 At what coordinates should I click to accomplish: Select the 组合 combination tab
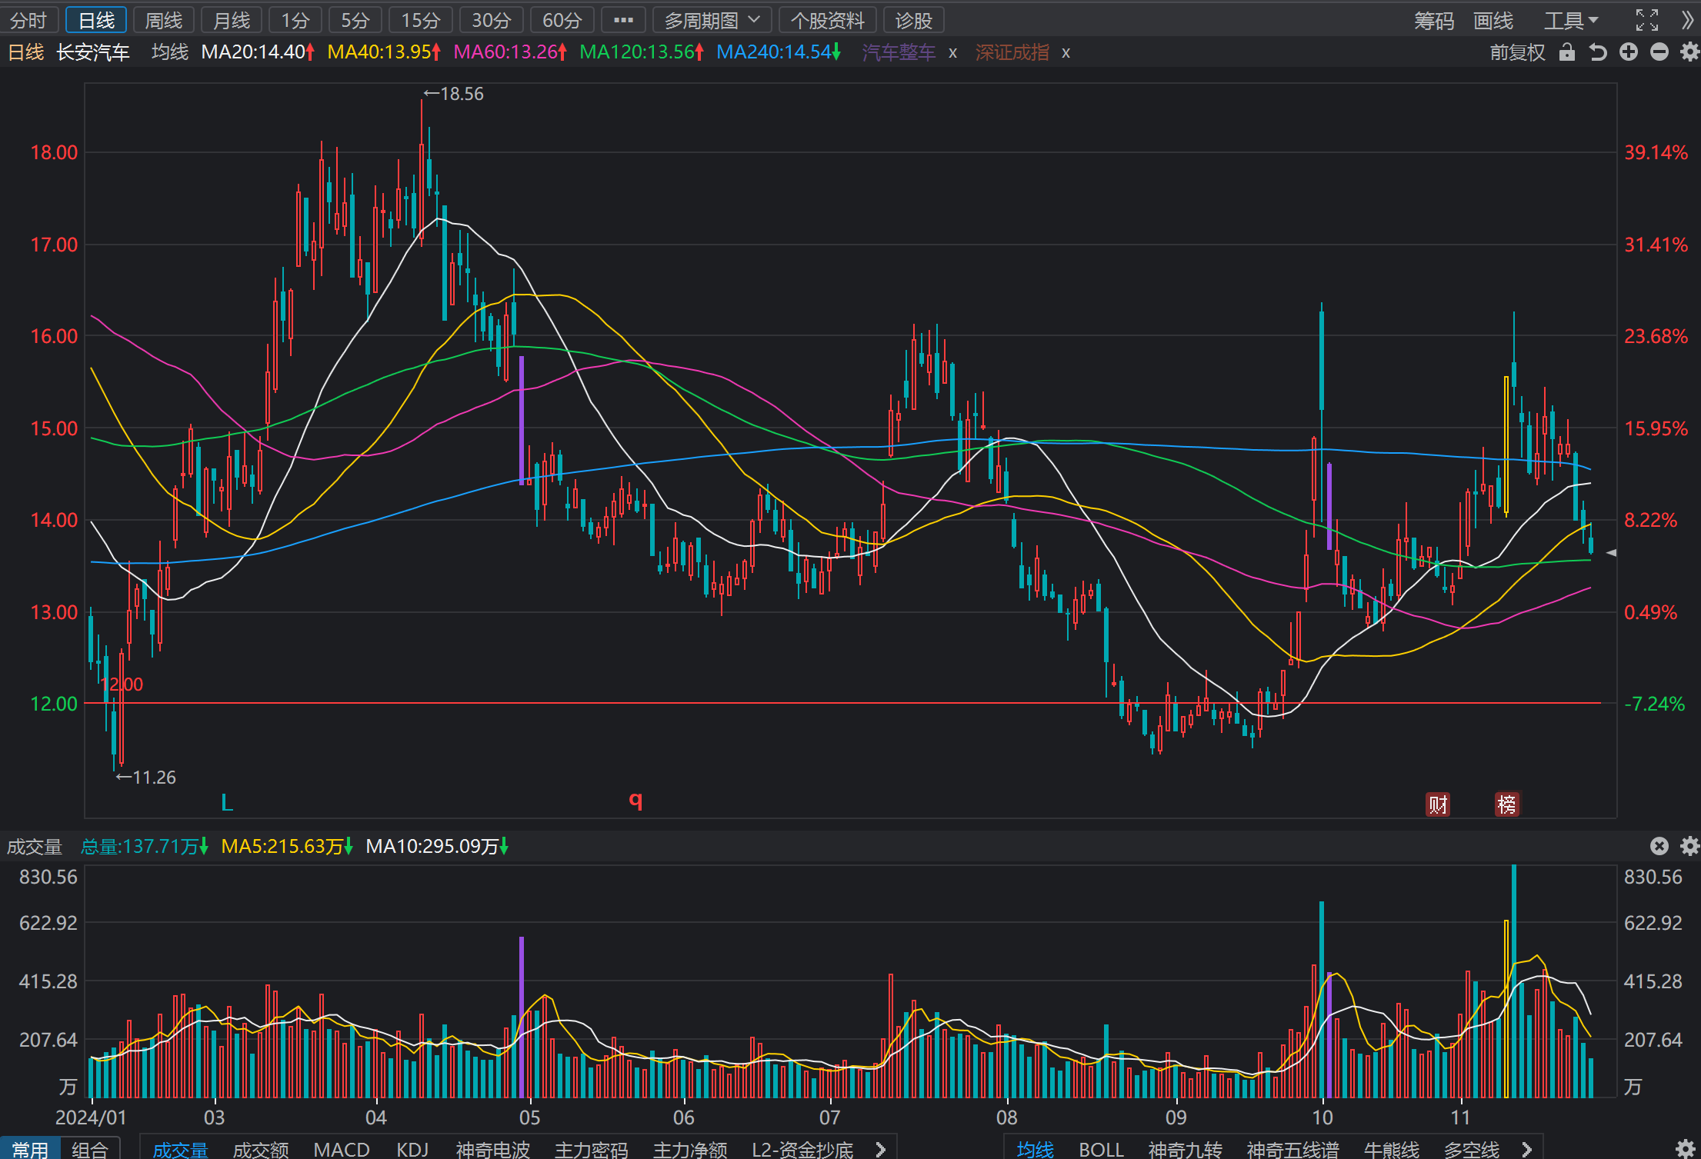[x=90, y=1149]
